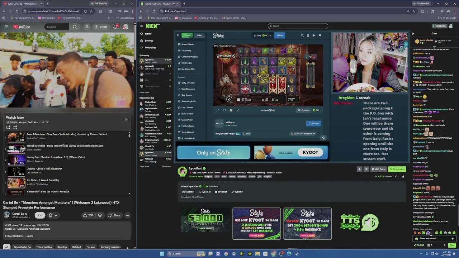Close the Watch later playlist panel

[126, 119]
